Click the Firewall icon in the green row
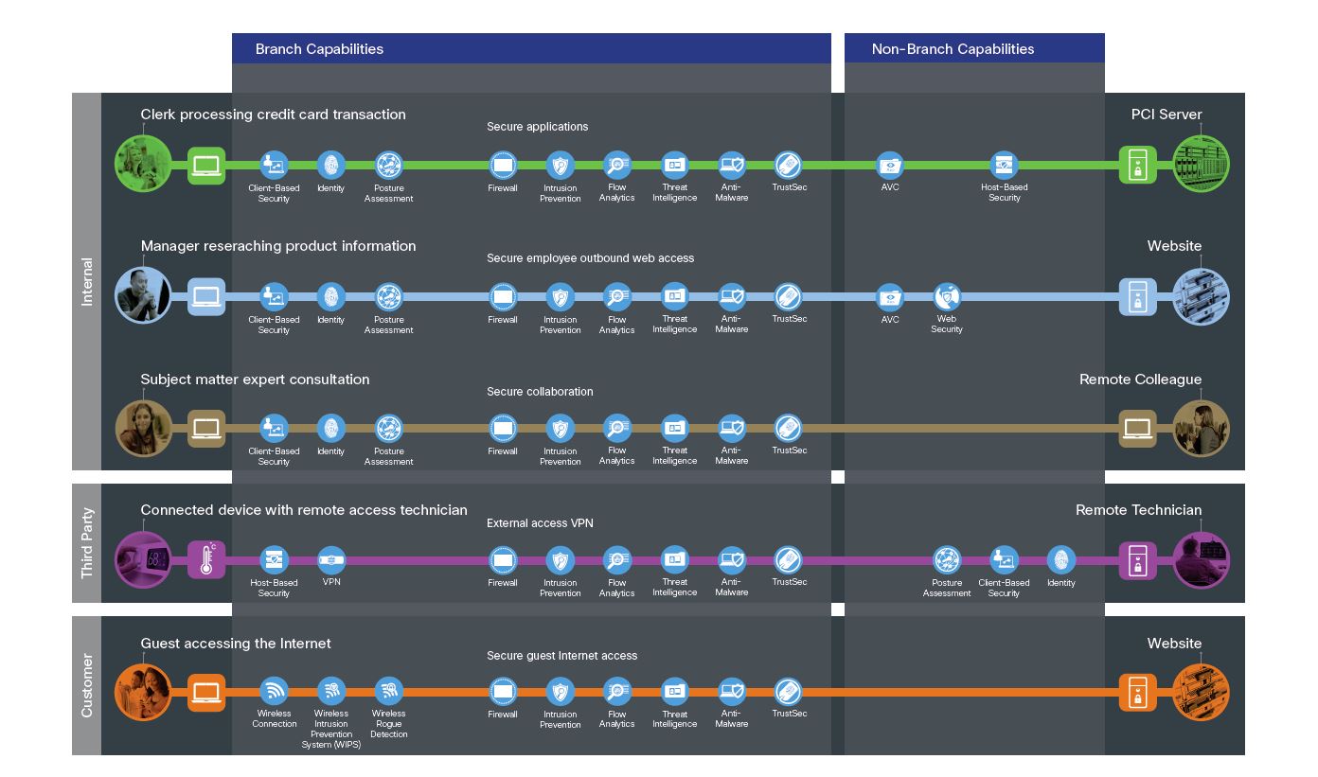The width and height of the screenshot is (1318, 777). [x=503, y=166]
